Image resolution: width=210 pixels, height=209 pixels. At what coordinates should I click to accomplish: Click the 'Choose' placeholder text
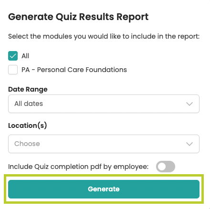[x=27, y=144]
